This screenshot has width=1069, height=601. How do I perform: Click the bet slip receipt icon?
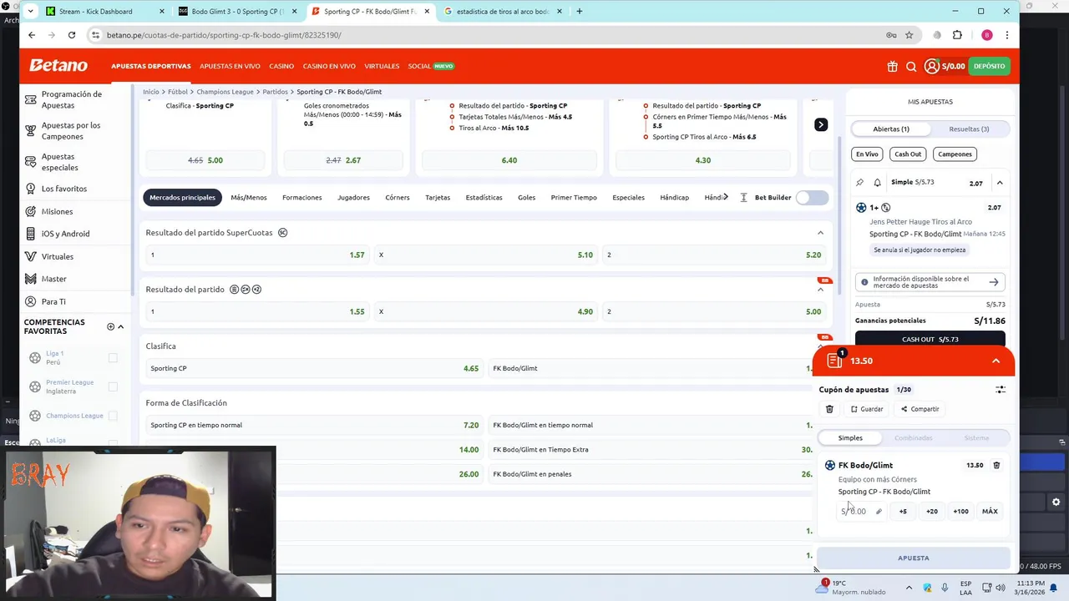[x=833, y=361]
